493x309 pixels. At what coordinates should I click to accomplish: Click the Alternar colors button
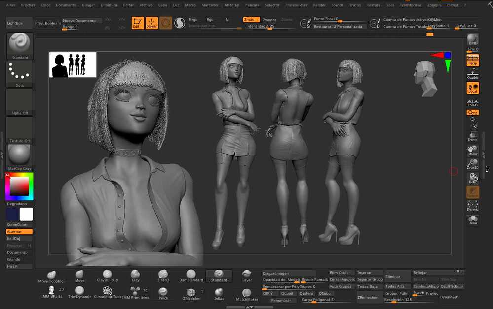click(x=19, y=232)
